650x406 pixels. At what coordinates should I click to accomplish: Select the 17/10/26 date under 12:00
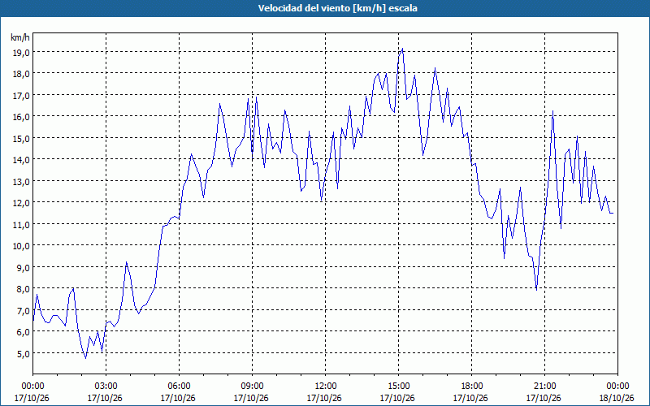324,399
